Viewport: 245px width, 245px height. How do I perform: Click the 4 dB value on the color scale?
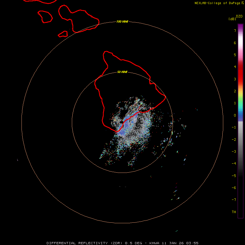coord(235,67)
